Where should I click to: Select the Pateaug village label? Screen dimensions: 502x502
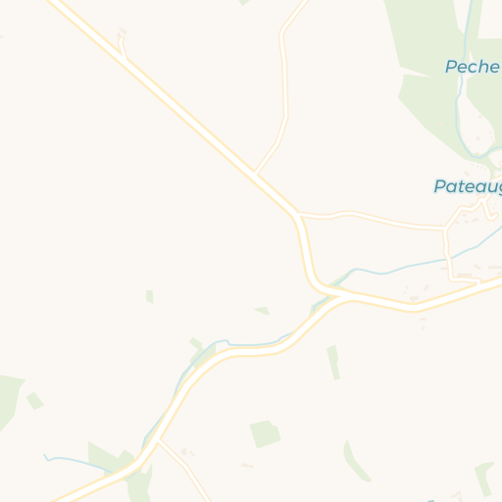pyautogui.click(x=468, y=186)
